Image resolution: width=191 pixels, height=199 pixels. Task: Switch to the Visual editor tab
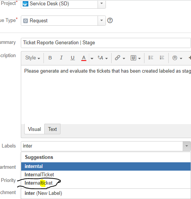(34, 129)
